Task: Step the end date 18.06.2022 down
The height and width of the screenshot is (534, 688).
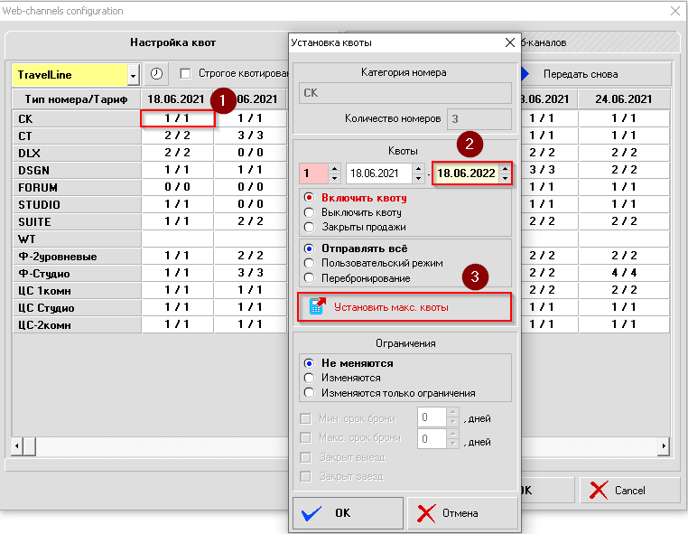Action: pos(505,178)
